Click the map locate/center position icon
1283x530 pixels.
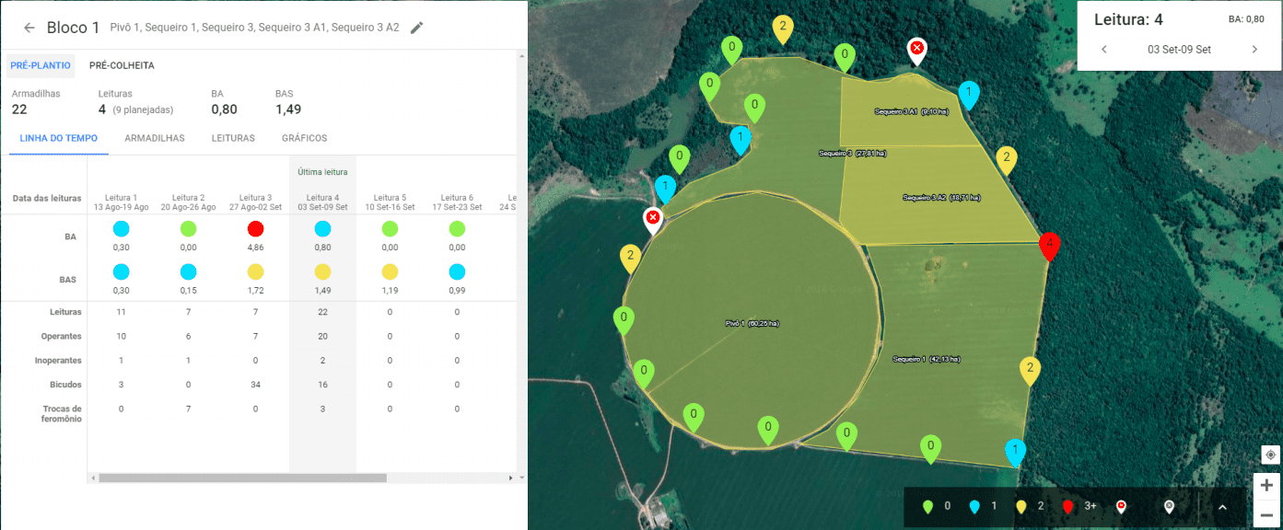[1270, 455]
